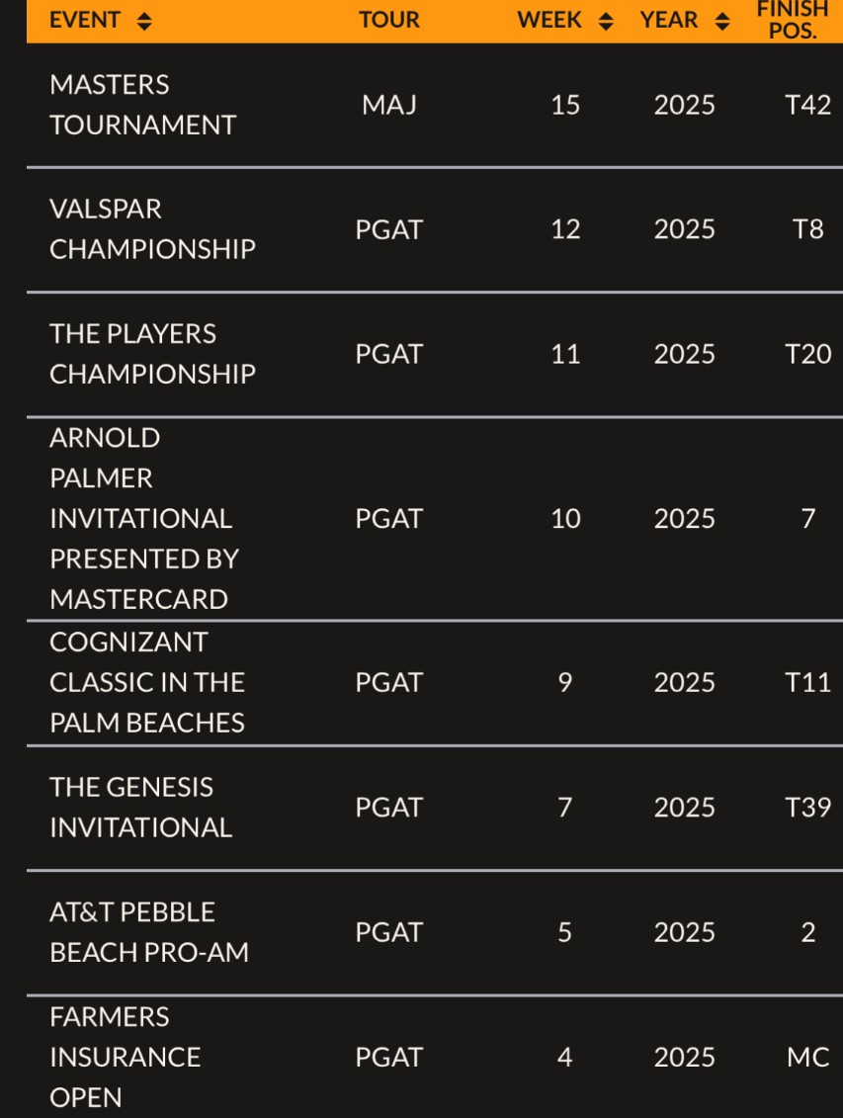Open The Players Championship event
The image size is (843, 1118).
(x=152, y=354)
